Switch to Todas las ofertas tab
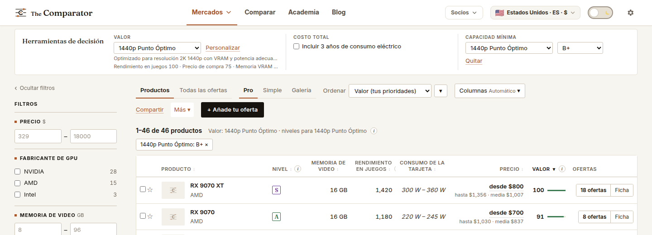 tap(203, 90)
